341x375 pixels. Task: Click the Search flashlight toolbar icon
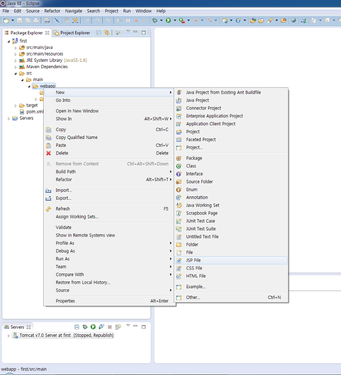click(x=270, y=20)
